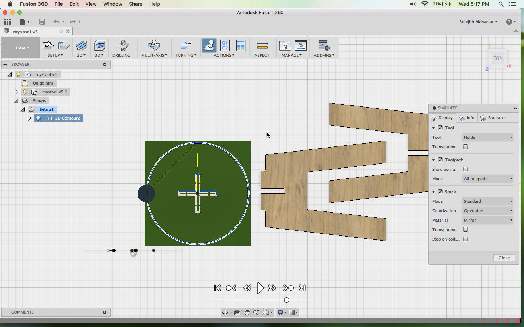This screenshot has width=524, height=327.
Task: Select the Drilling tool icon
Action: 123,45
